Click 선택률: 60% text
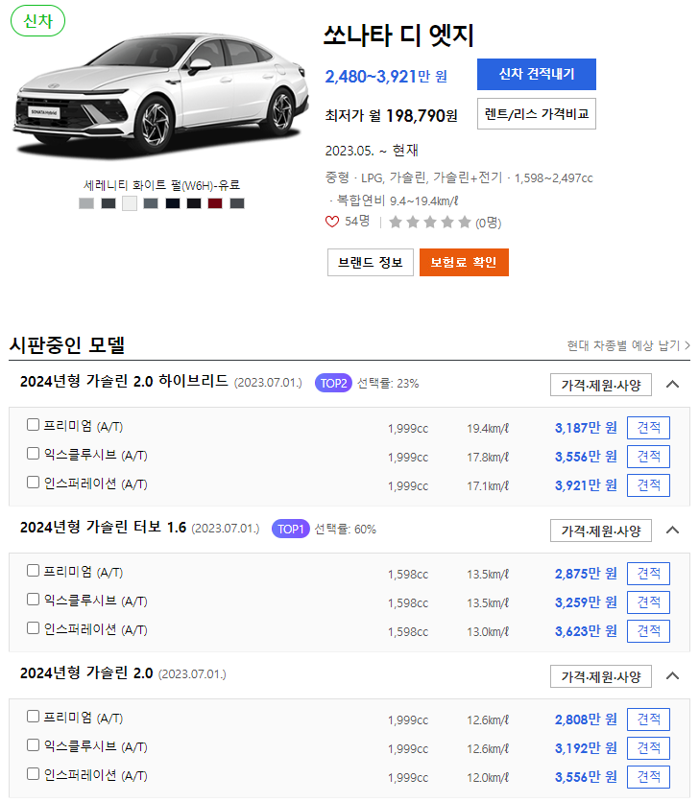 pyautogui.click(x=345, y=530)
